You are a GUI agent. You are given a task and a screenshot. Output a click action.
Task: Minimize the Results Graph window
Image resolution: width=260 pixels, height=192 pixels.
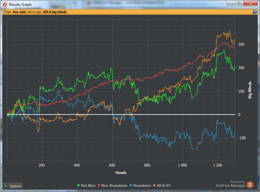[231, 3]
